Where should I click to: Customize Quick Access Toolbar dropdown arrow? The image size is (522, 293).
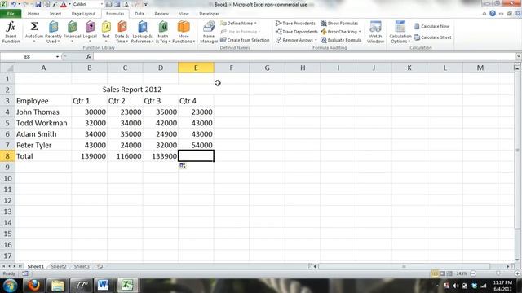point(146,4)
